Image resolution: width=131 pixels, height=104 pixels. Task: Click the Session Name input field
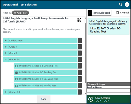click(109, 90)
